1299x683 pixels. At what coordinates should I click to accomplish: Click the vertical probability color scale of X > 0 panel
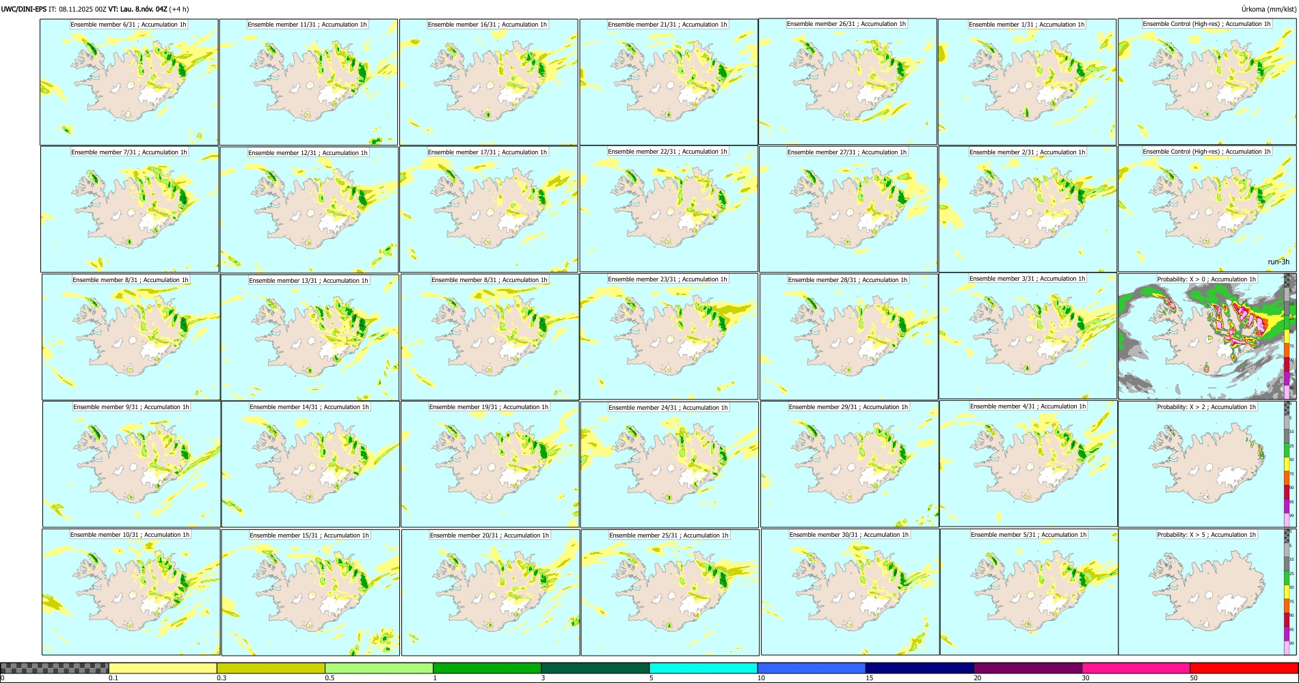click(1287, 337)
